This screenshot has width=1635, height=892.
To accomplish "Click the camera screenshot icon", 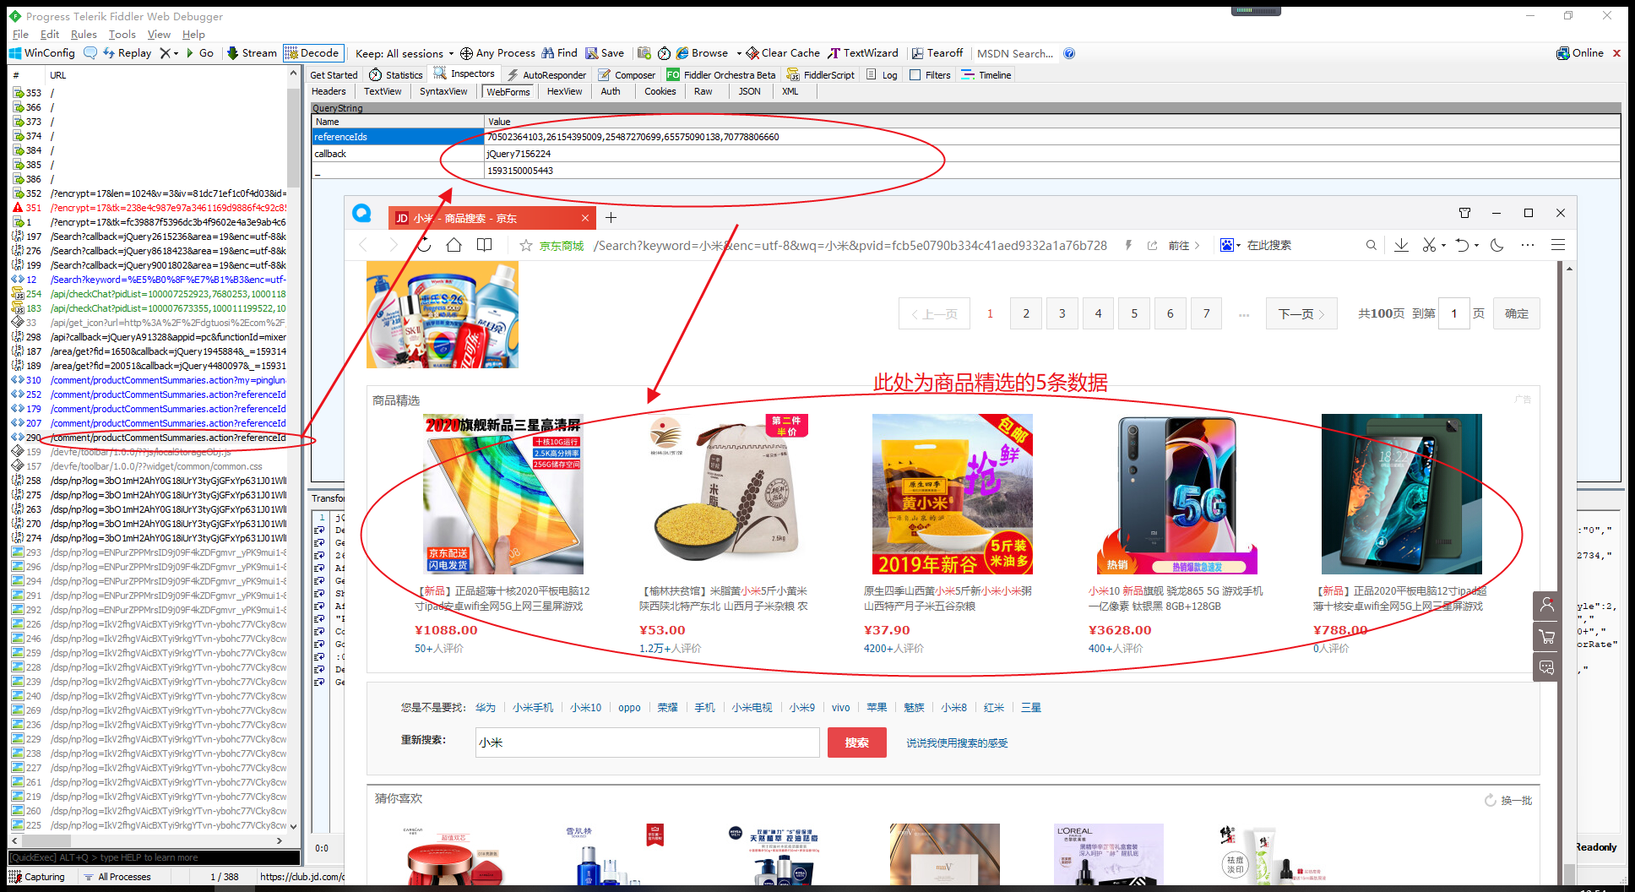I will coord(644,53).
